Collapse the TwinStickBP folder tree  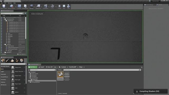[29, 78]
